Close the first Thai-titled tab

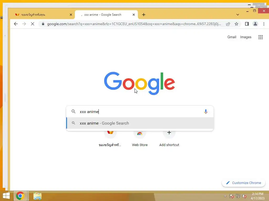[71, 15]
